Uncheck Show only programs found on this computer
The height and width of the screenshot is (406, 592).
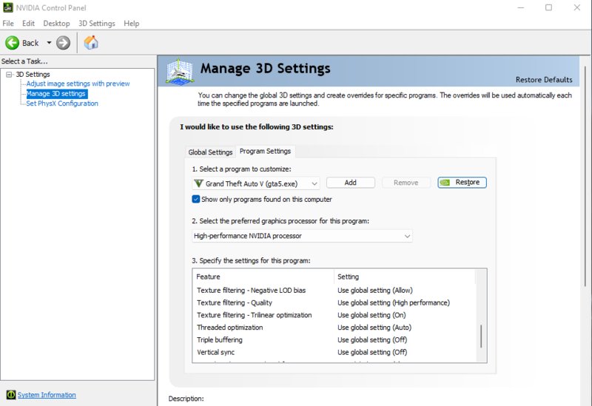coord(195,199)
